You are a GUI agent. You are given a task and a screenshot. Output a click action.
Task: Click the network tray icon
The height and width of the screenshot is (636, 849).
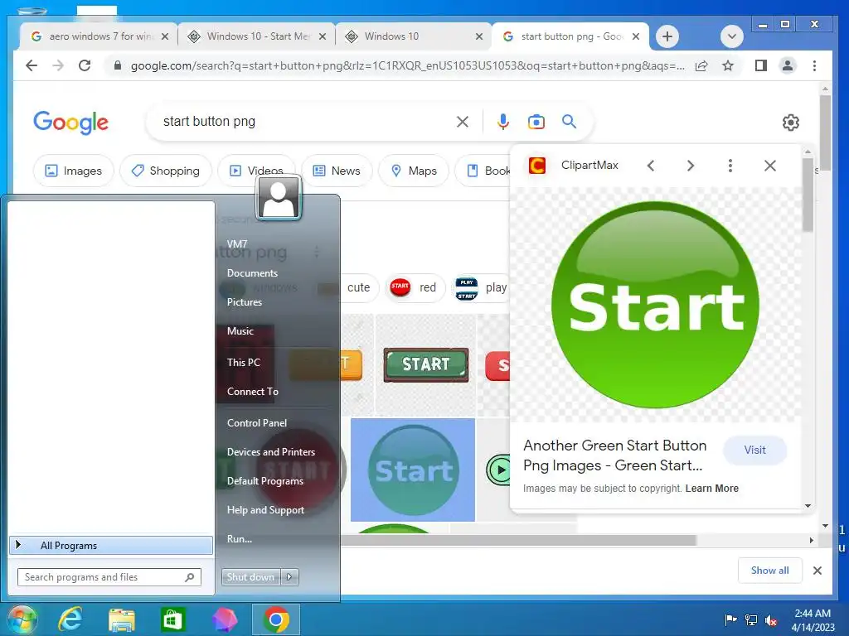tap(751, 620)
